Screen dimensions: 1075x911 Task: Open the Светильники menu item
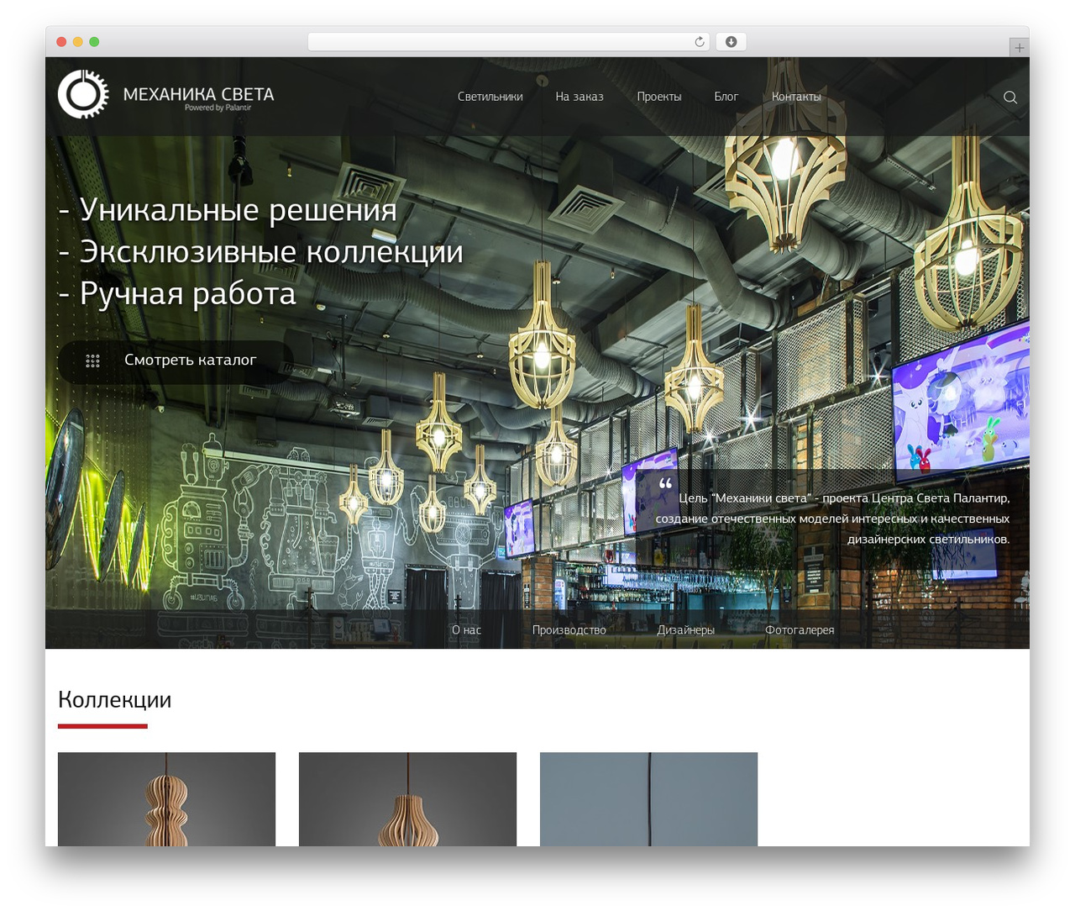pyautogui.click(x=490, y=97)
